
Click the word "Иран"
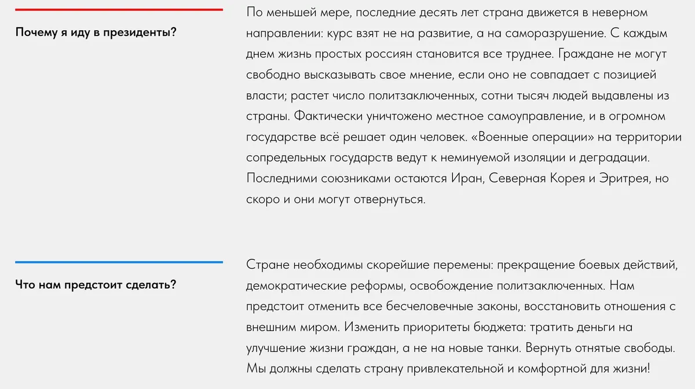(466, 178)
